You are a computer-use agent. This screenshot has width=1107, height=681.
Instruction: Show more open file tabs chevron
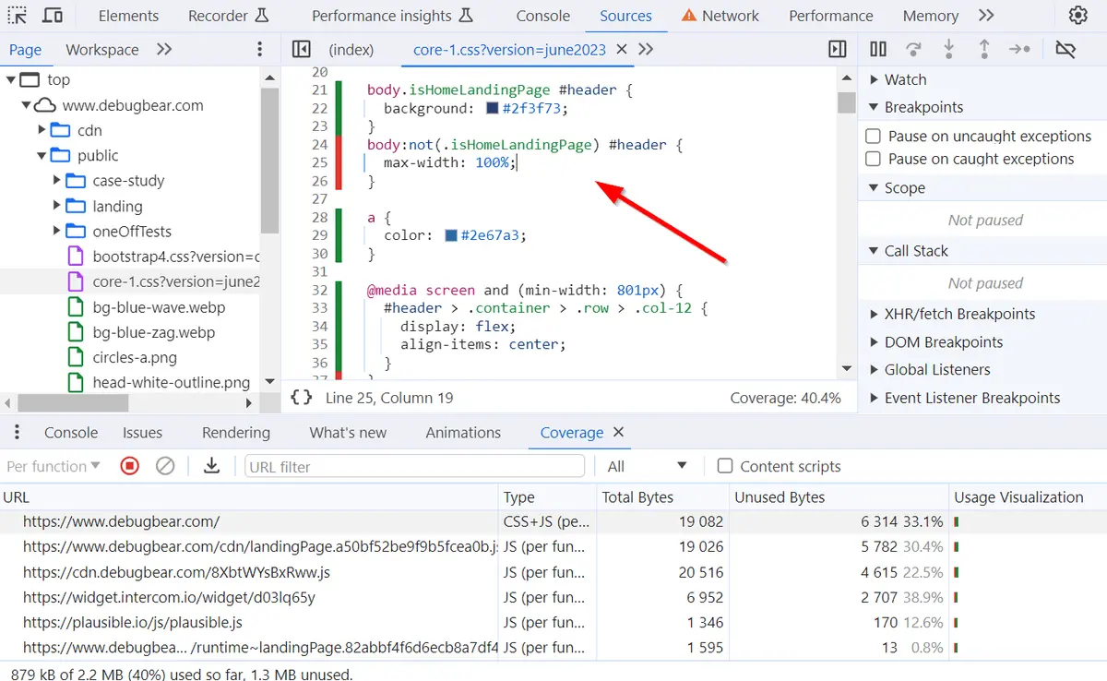tap(646, 50)
